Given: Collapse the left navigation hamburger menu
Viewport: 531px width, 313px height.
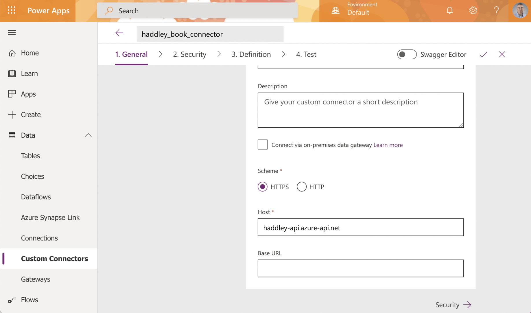Looking at the screenshot, I should (x=12, y=33).
